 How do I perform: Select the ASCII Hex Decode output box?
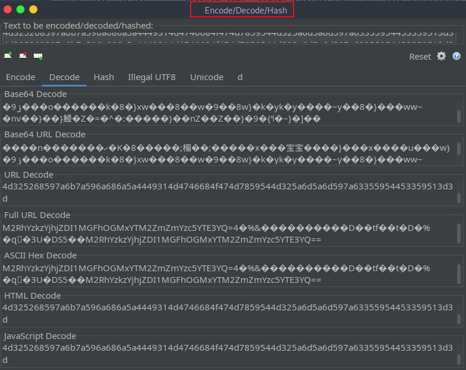pos(228,274)
